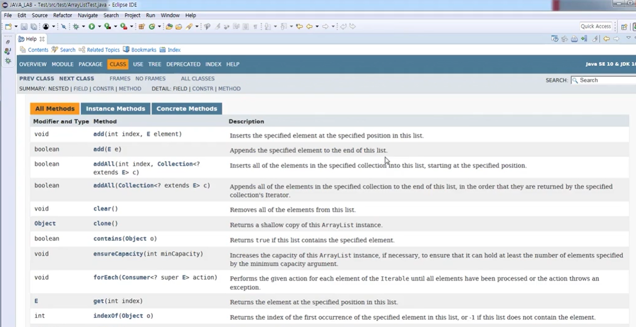Image resolution: width=636 pixels, height=327 pixels.
Task: Open the indexOf method link
Action: click(105, 316)
